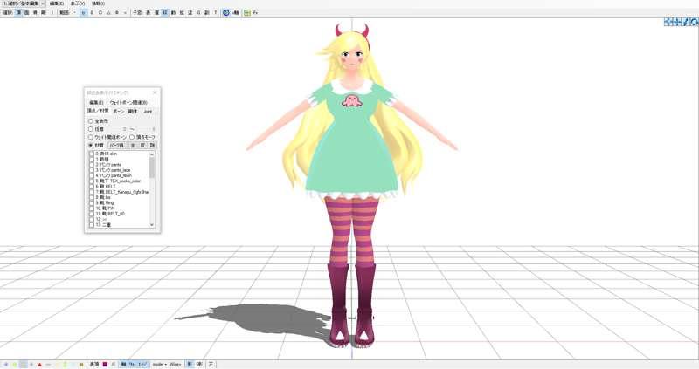Select the highlighted selection shape icon after 範囲
The image size is (699, 369).
(x=83, y=12)
